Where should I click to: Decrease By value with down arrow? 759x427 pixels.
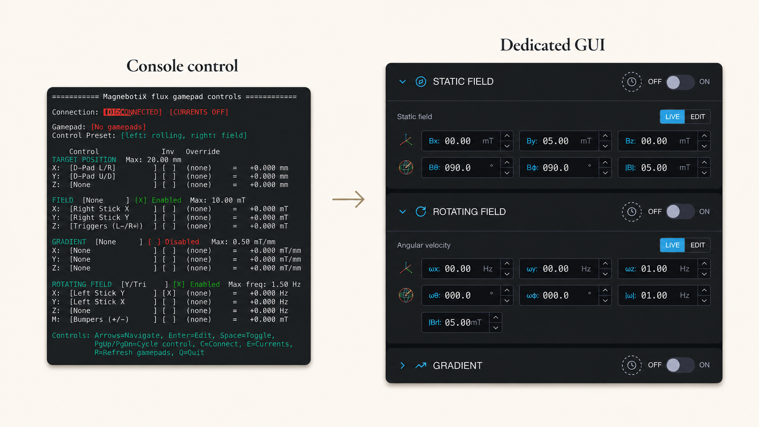coord(605,146)
